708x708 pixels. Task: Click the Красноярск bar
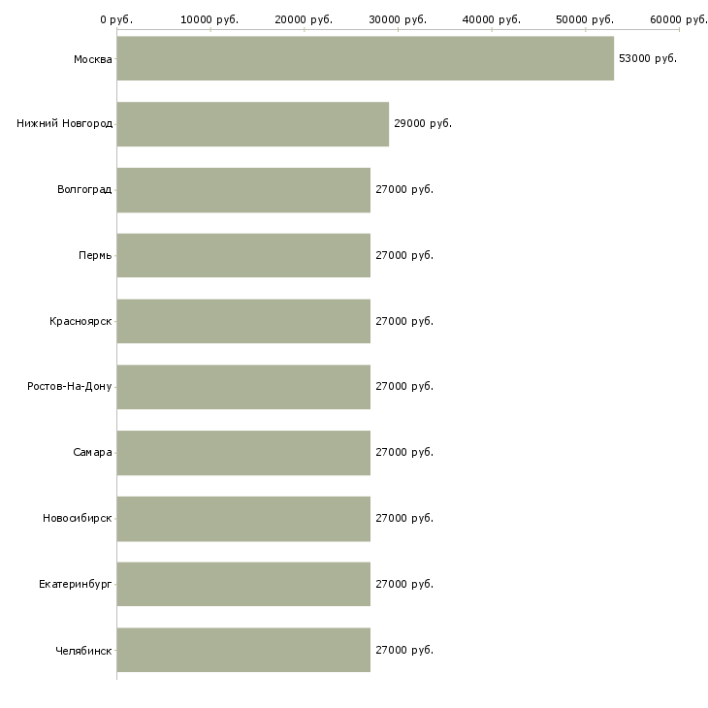coord(243,321)
